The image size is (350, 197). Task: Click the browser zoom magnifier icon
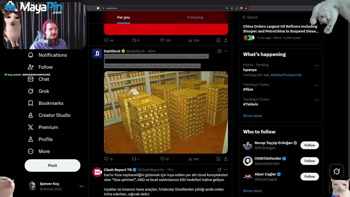(x=227, y=8)
